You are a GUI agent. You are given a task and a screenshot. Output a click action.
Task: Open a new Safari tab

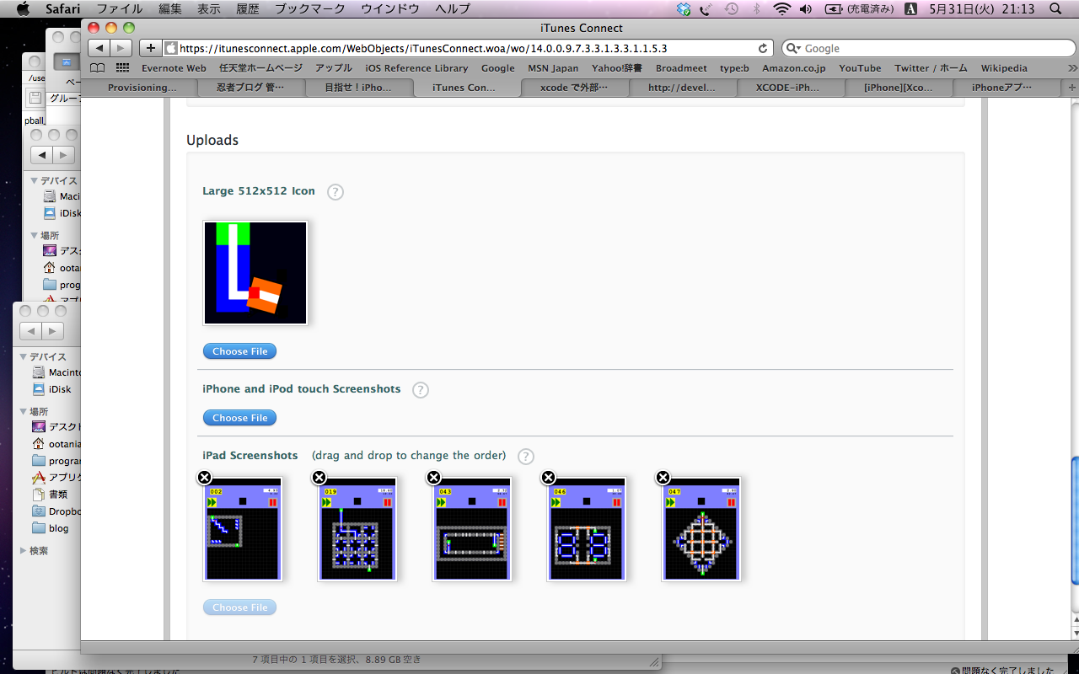(1072, 88)
